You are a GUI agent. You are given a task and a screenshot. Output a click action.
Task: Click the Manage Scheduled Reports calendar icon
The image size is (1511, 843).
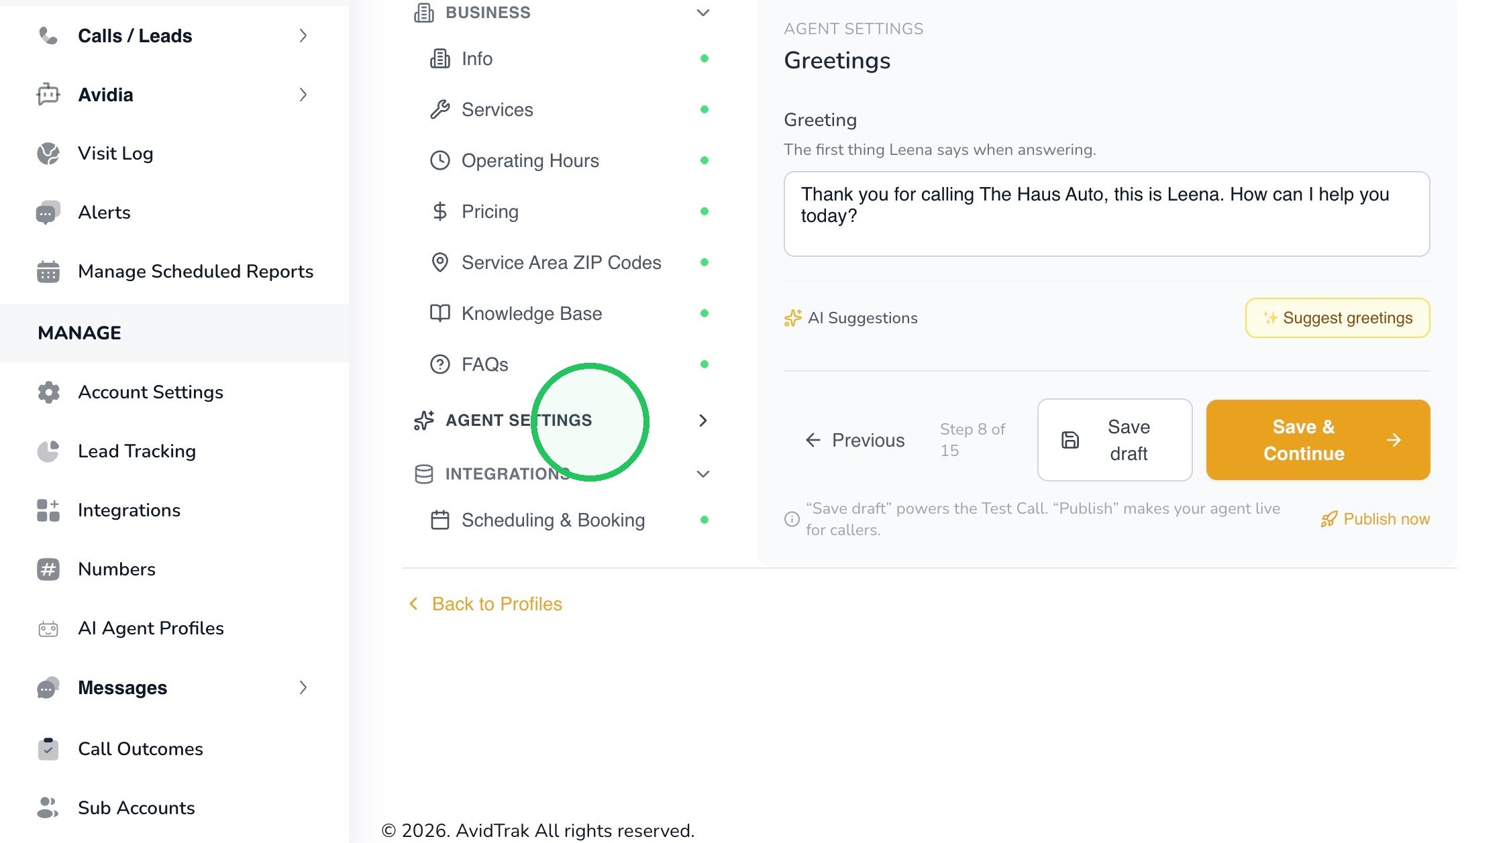tap(48, 272)
